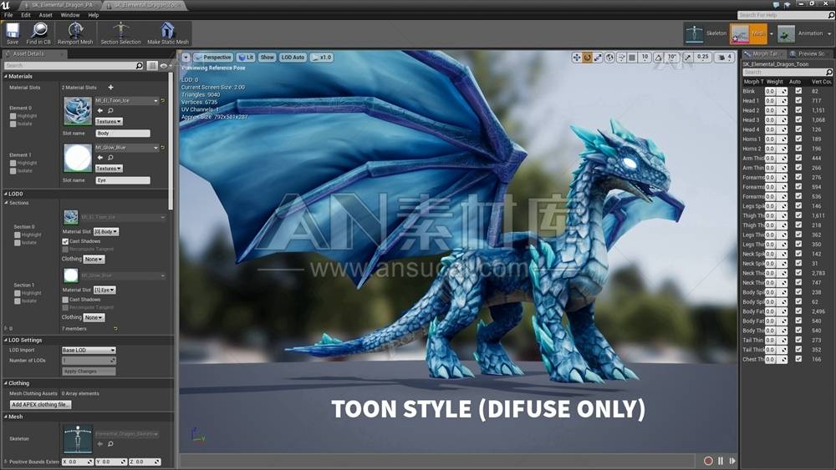
Task: Click Lit view mode button
Action: coord(246,58)
